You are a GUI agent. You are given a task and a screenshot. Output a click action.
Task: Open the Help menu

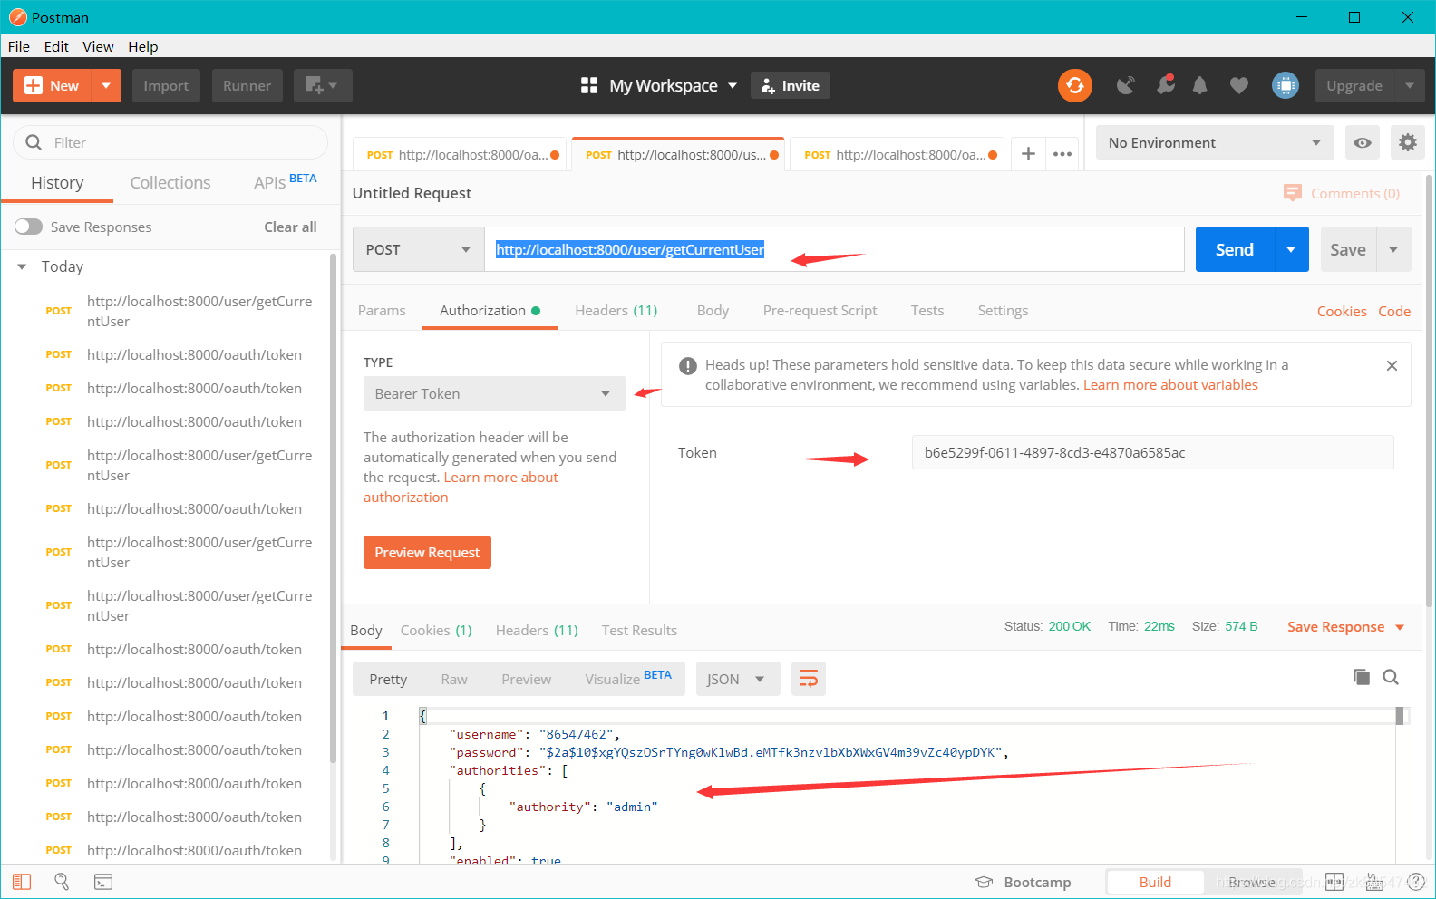[142, 46]
